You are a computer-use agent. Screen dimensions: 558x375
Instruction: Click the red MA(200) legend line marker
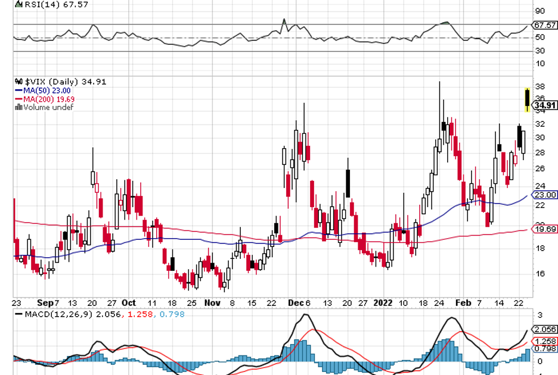pyautogui.click(x=19, y=99)
